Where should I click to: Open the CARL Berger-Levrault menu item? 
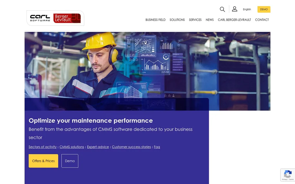234,20
